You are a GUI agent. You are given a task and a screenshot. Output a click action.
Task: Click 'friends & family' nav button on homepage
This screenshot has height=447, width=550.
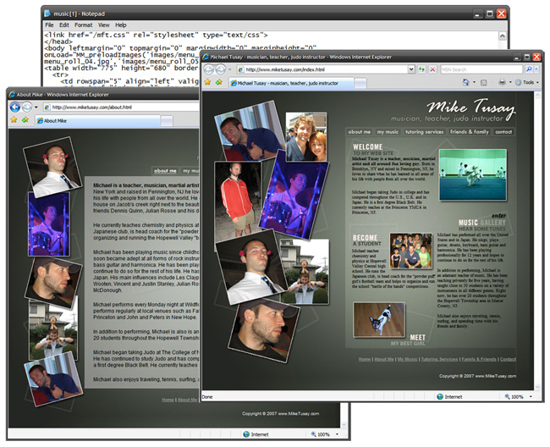470,132
